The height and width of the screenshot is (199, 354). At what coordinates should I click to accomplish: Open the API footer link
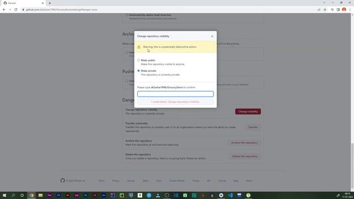click(209, 181)
